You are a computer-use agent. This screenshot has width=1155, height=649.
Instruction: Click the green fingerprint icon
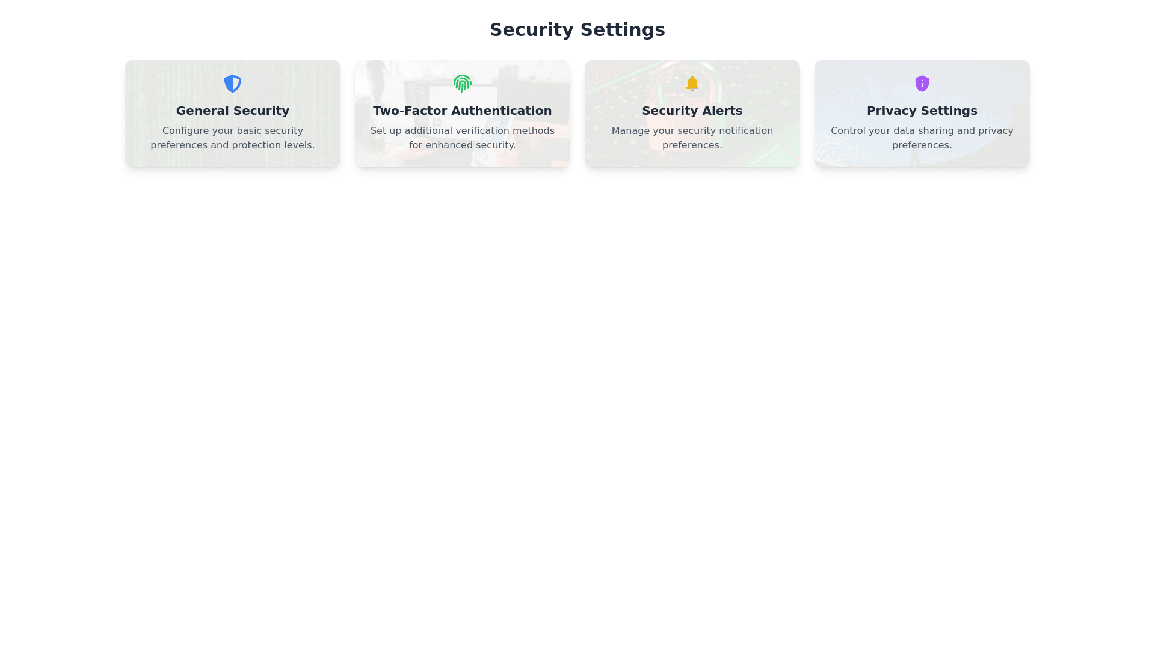462,84
